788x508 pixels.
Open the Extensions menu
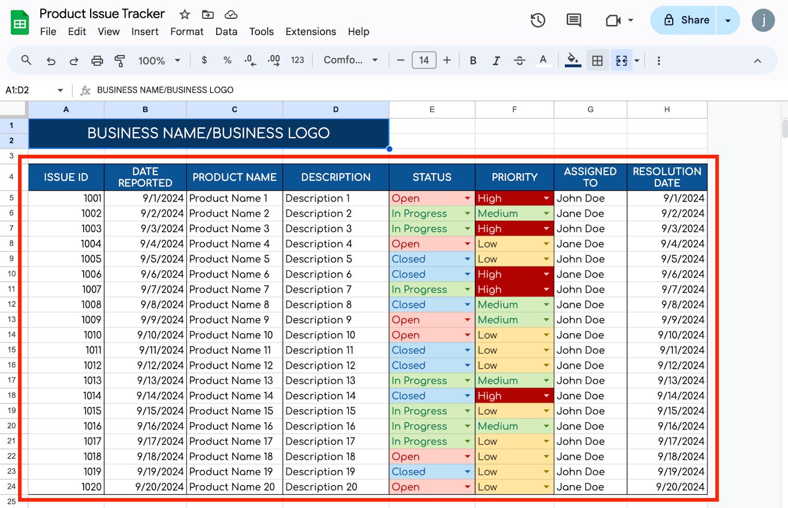click(x=310, y=32)
